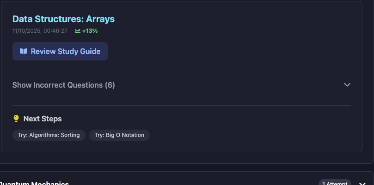The image size is (374, 185).
Task: Click the yellow lightbulb icon beside Next Steps
Action: 16,119
